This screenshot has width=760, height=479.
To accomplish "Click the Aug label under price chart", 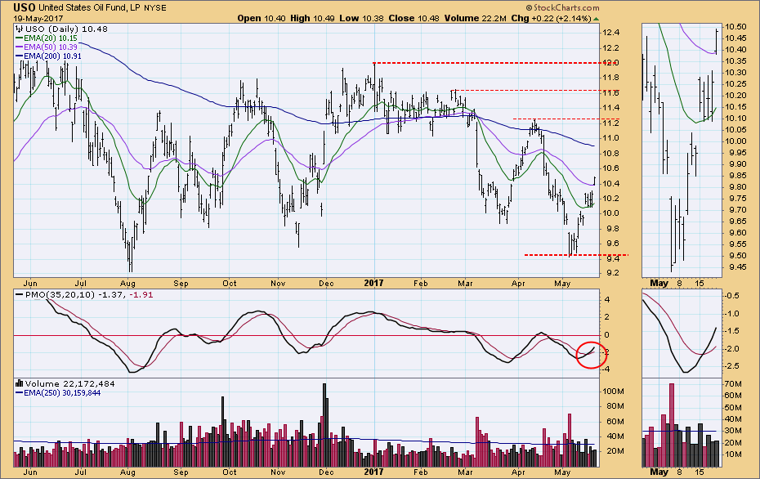I will click(x=127, y=283).
